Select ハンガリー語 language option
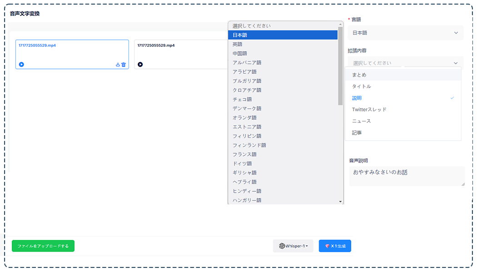The height and width of the screenshot is (272, 477). coord(283,200)
